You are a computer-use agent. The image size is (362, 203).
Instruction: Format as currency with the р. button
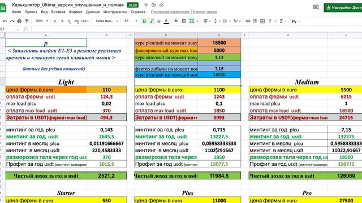[x=55, y=21]
